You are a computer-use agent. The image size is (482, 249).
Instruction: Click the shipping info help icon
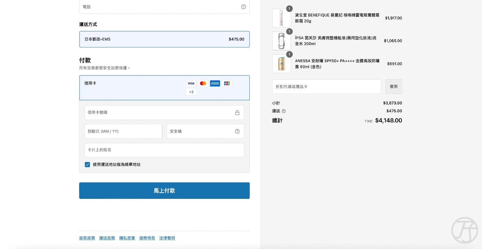(284, 111)
